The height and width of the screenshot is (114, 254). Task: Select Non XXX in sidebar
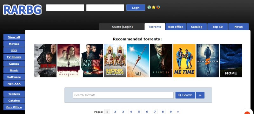(14, 84)
